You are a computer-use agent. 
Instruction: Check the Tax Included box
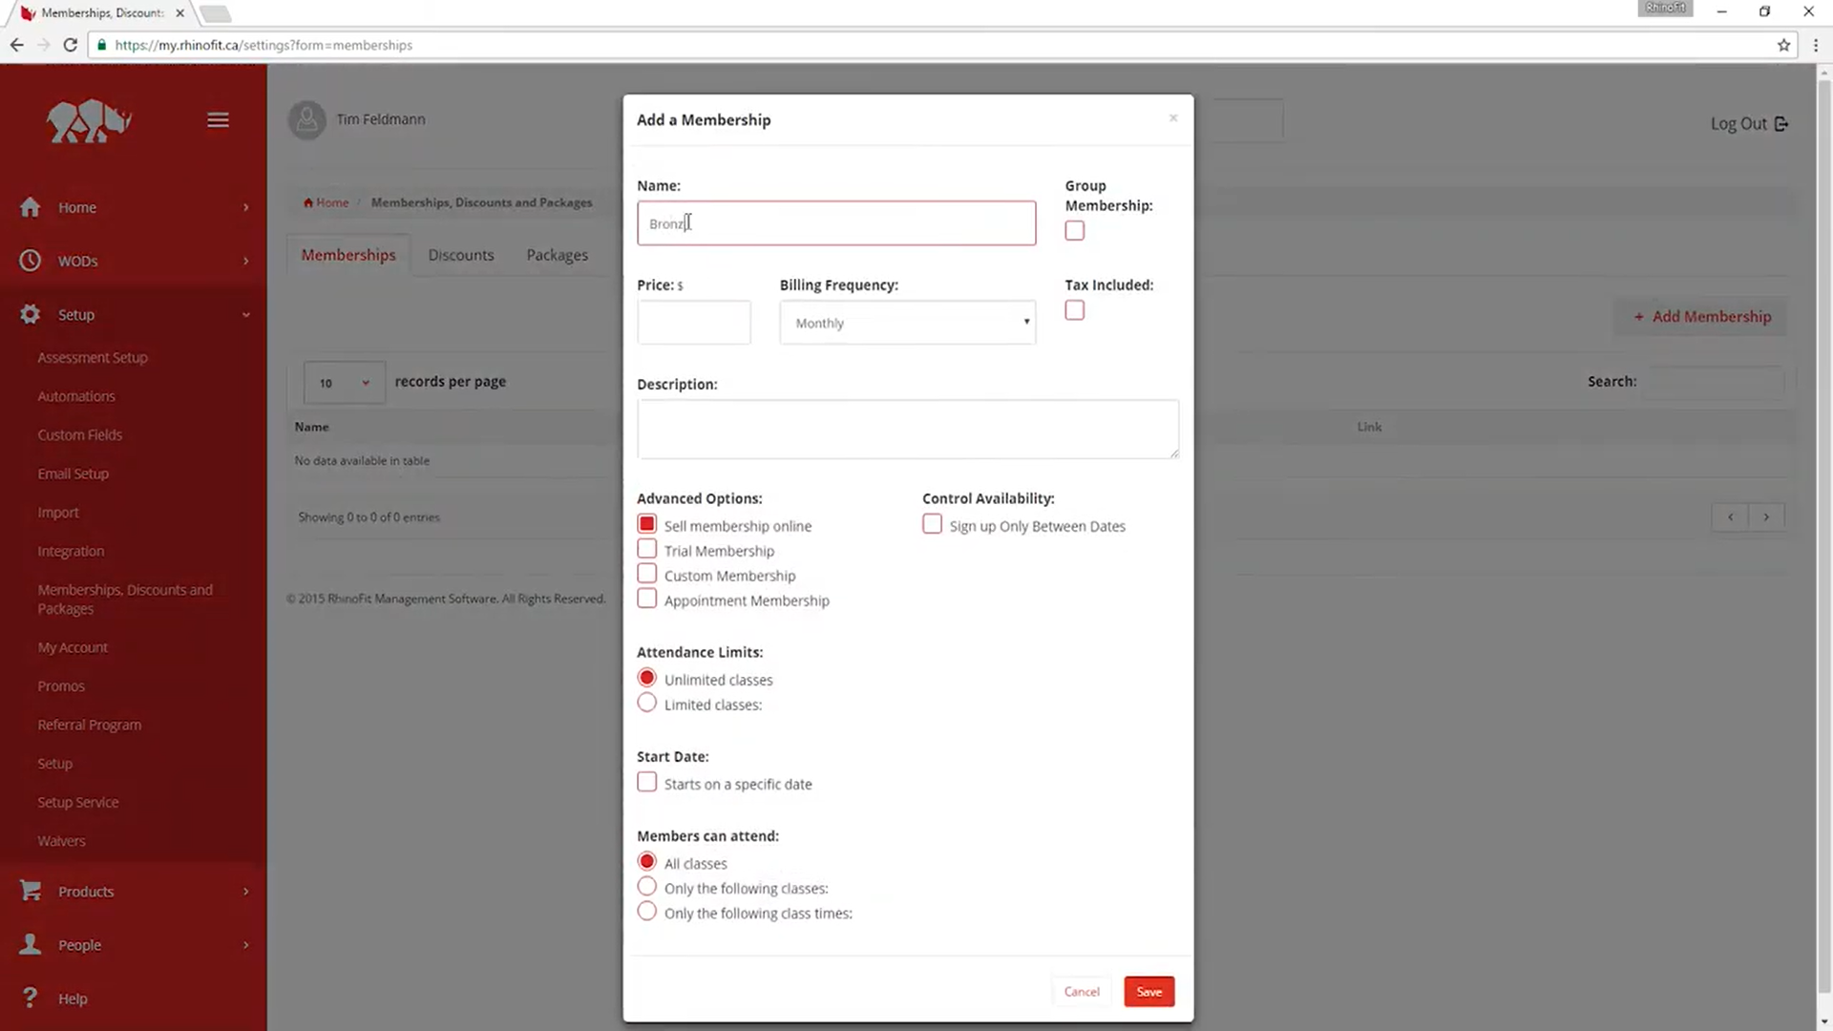1074,310
